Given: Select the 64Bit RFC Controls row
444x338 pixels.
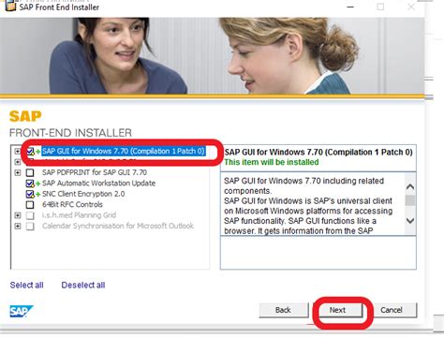Looking at the screenshot, I should [72, 204].
